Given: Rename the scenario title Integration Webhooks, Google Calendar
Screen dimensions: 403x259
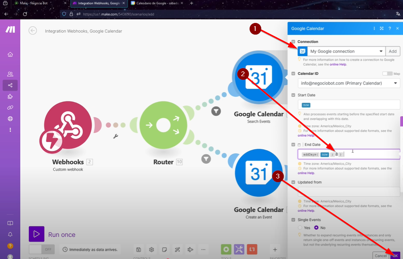Looking at the screenshot, I should 84,31.
